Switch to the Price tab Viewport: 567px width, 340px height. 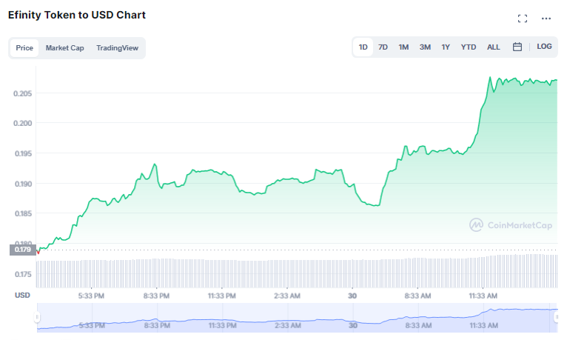click(x=24, y=47)
